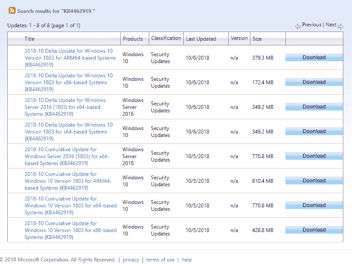Click the "379.3 MB" size cell
This screenshot has height=264, width=352.
tap(262, 58)
